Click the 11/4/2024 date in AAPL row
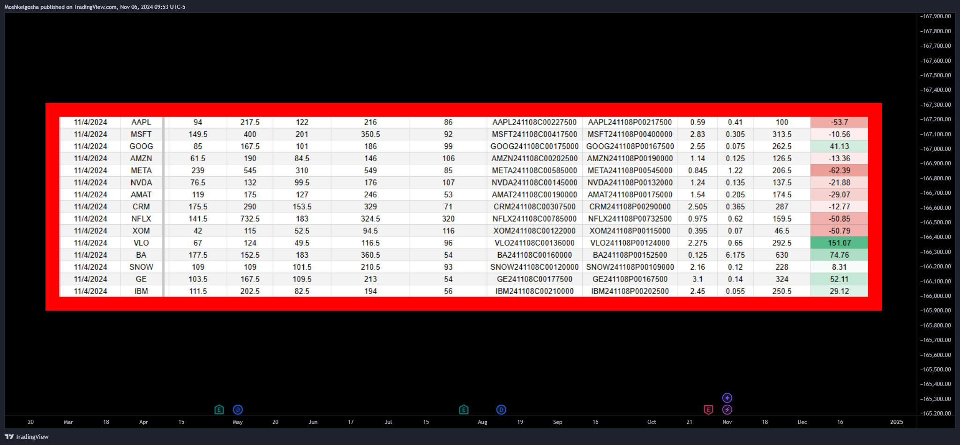960x445 pixels. coord(90,122)
